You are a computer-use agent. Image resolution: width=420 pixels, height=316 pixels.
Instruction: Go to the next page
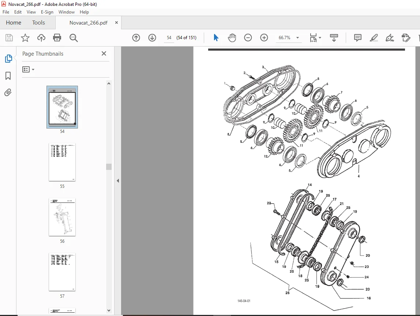click(152, 38)
